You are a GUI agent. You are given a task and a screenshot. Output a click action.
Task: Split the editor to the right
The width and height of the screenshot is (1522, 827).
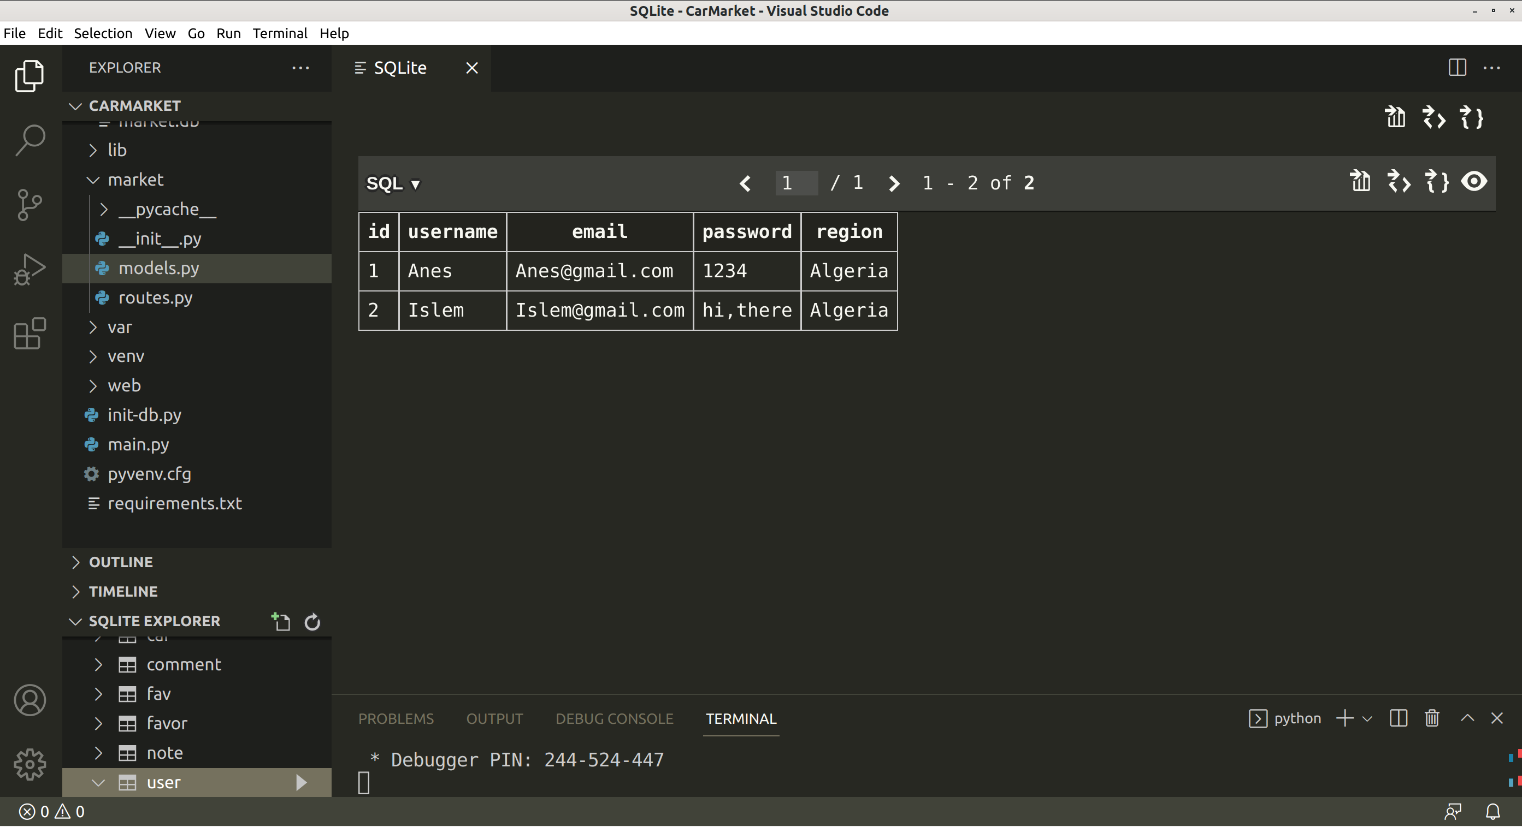click(1457, 67)
